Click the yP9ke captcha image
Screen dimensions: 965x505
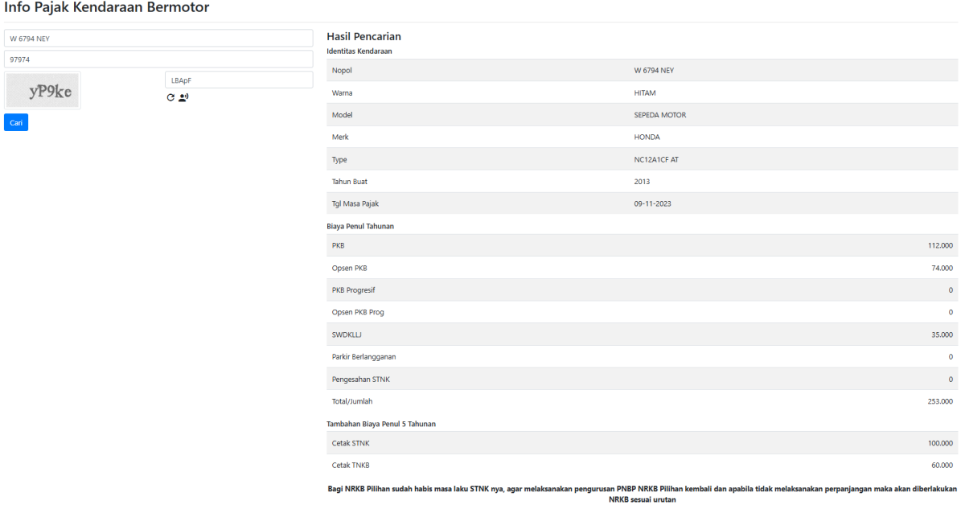point(43,91)
